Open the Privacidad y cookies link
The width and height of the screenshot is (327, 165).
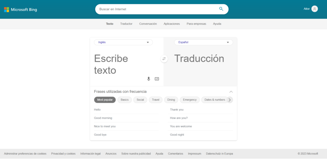[63, 153]
